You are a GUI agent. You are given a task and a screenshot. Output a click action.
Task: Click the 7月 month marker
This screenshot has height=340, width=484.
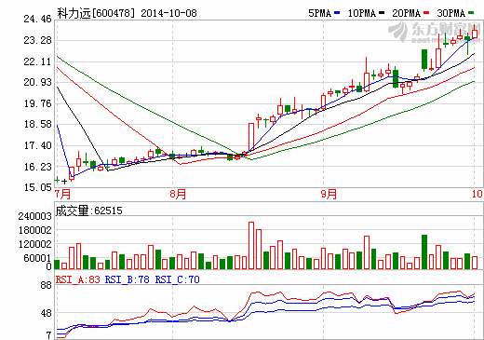[x=62, y=194]
